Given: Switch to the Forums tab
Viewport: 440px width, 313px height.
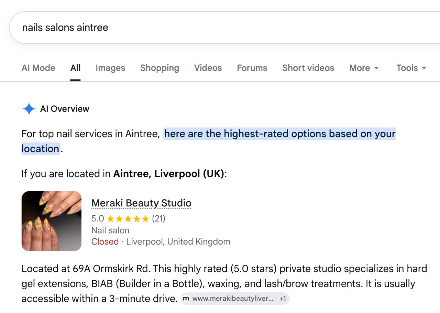Looking at the screenshot, I should (252, 68).
